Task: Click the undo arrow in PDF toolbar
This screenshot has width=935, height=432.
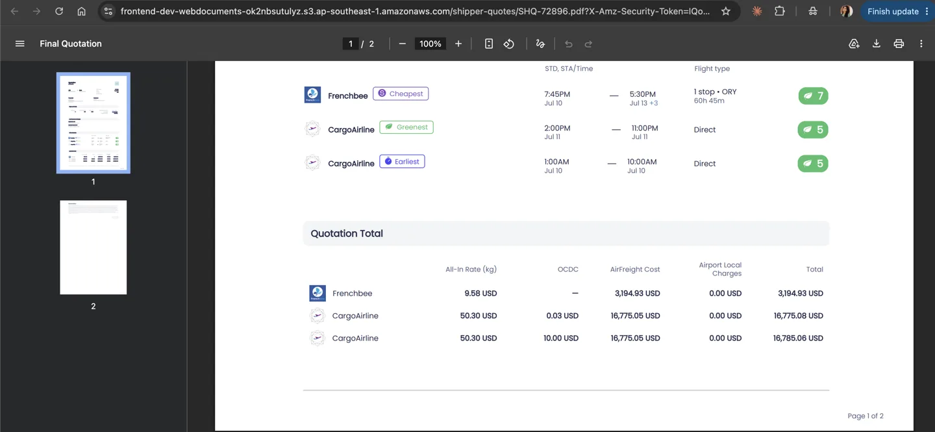Action: pyautogui.click(x=569, y=44)
